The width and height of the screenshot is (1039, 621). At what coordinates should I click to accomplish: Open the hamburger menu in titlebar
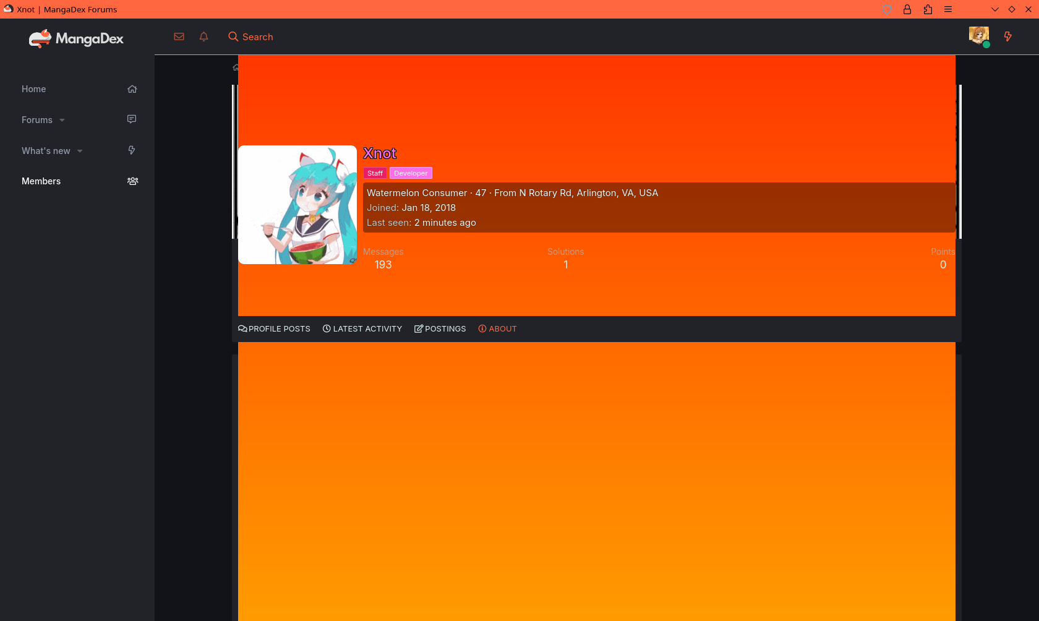coord(948,9)
